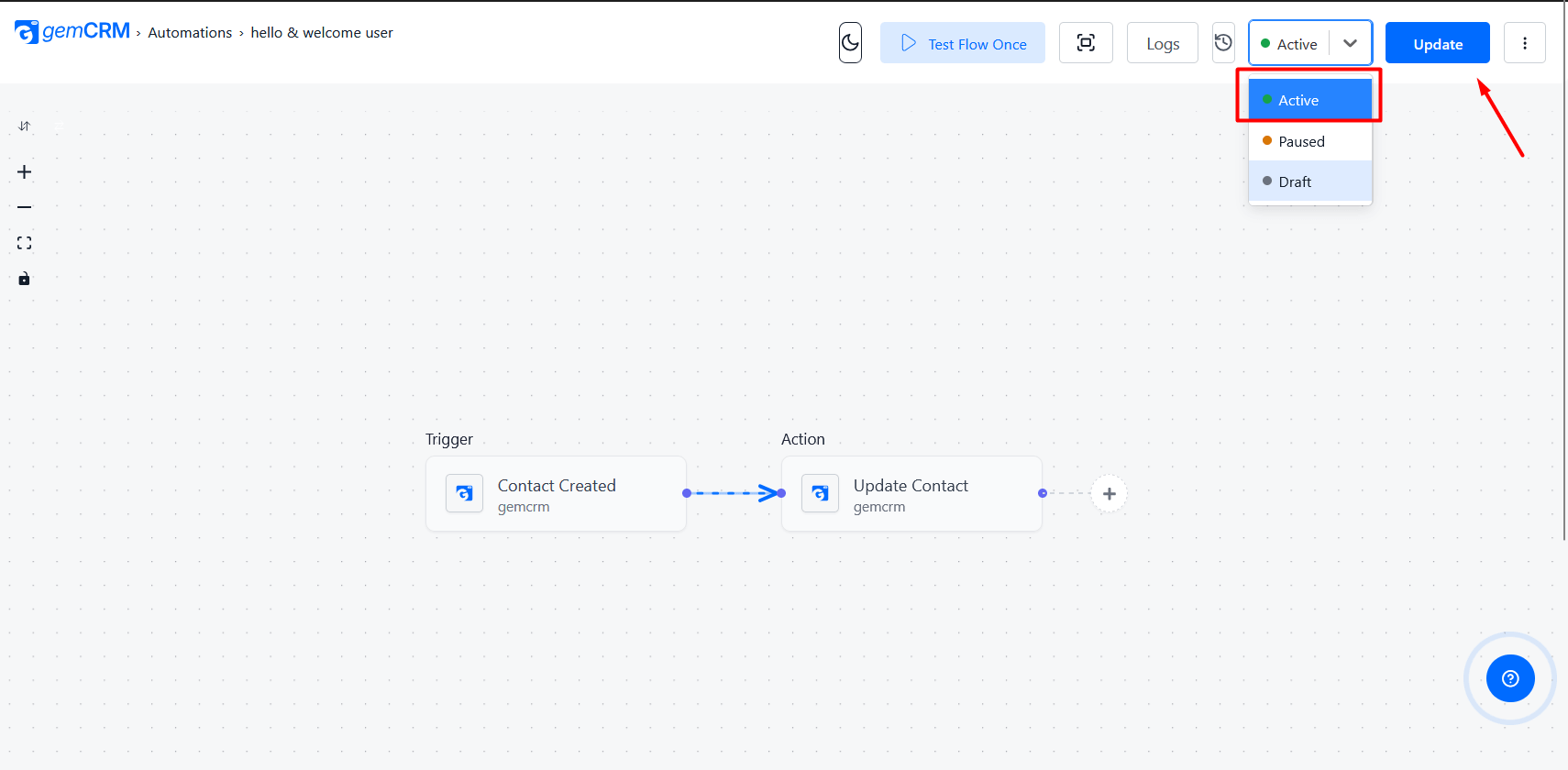Open the Logs button

[1163, 43]
